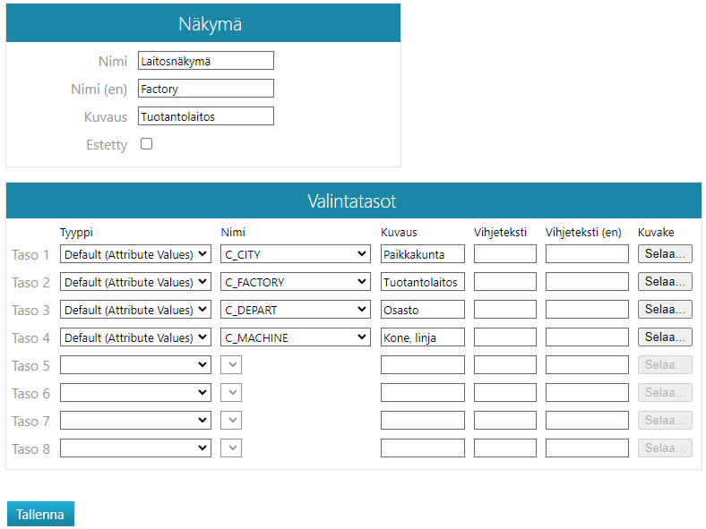The height and width of the screenshot is (529, 706).
Task: Select the Nimi (en) field with Factory
Action: [206, 89]
